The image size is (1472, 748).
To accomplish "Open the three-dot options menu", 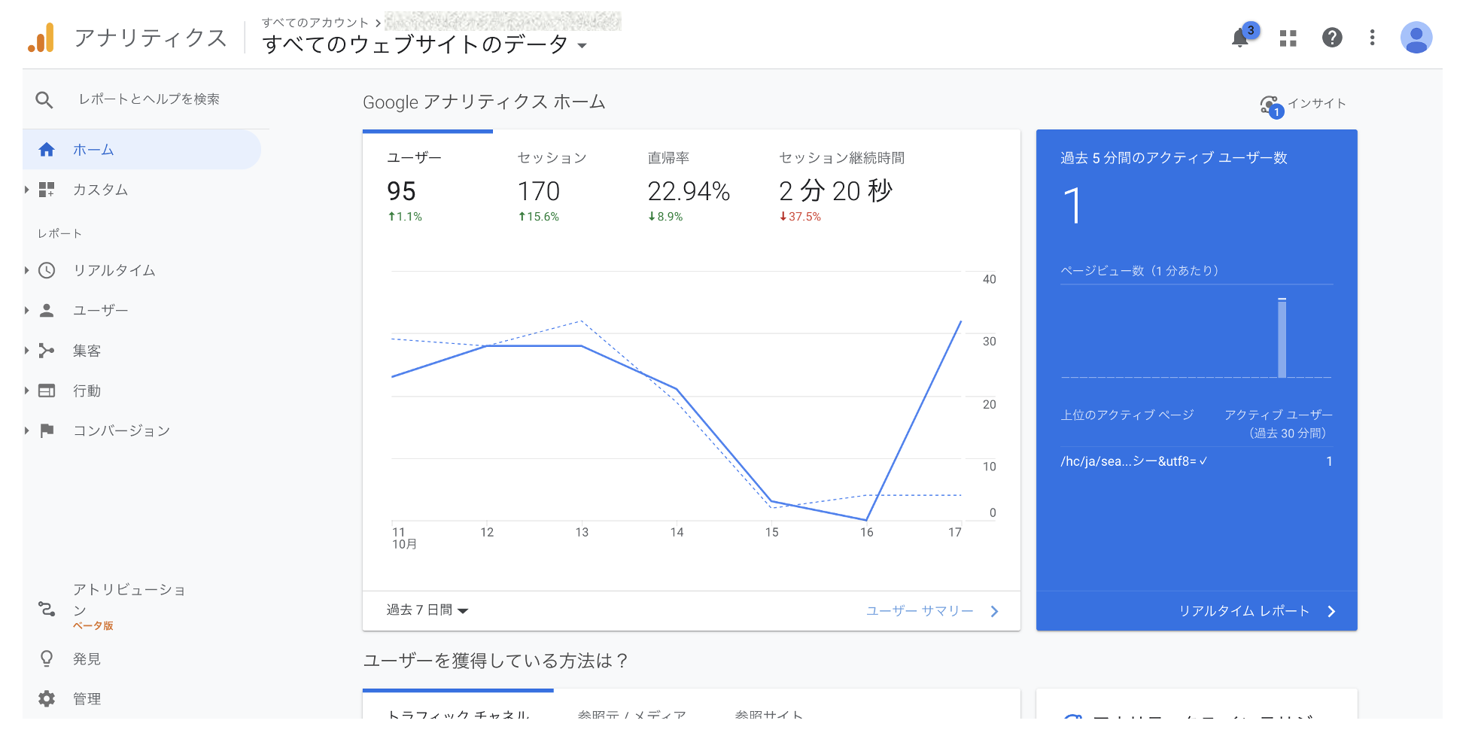I will click(1372, 38).
